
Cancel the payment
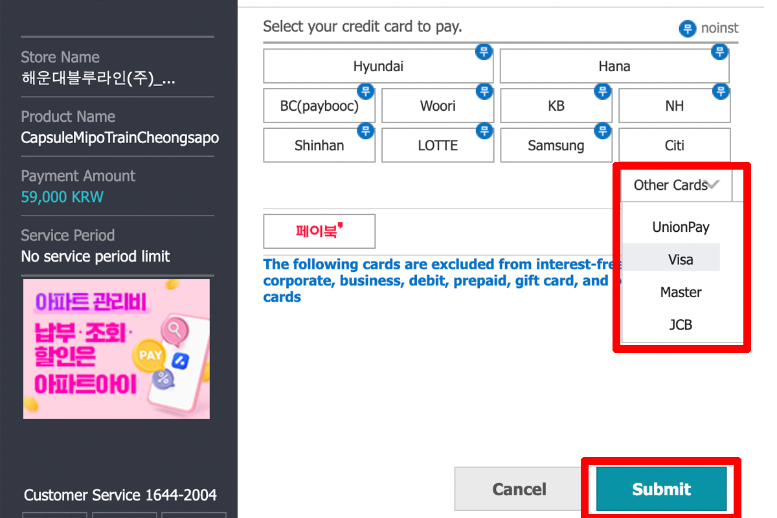(519, 489)
